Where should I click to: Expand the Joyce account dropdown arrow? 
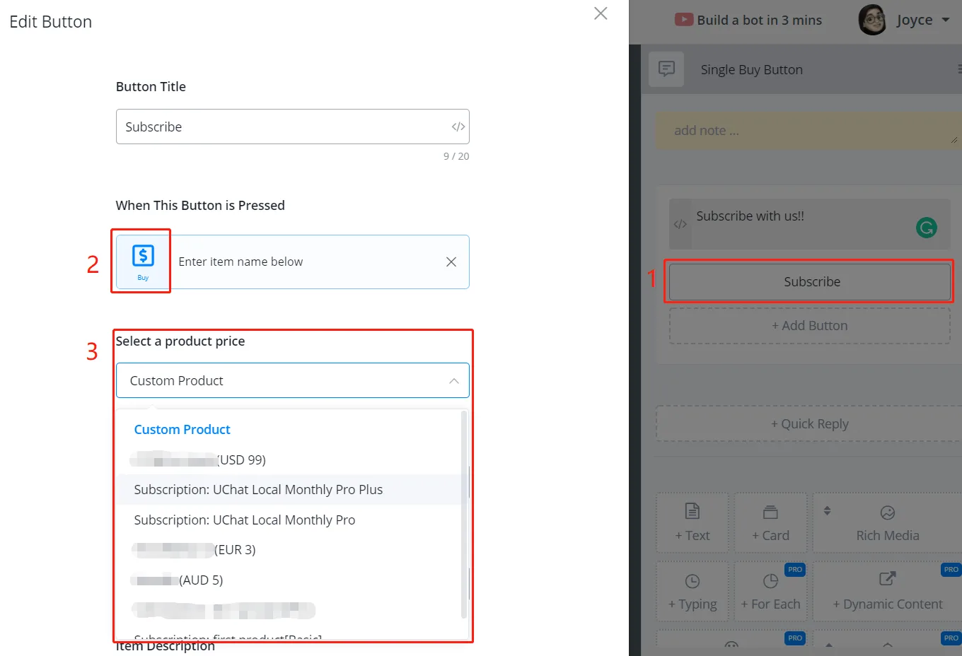(946, 20)
